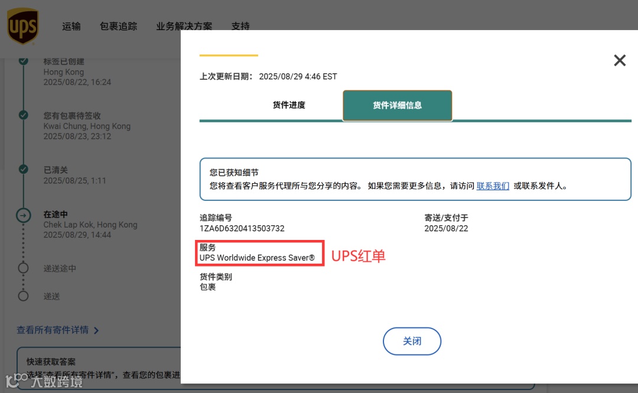Open the 业务解决方案 menu
This screenshot has width=638, height=393.
184,27
